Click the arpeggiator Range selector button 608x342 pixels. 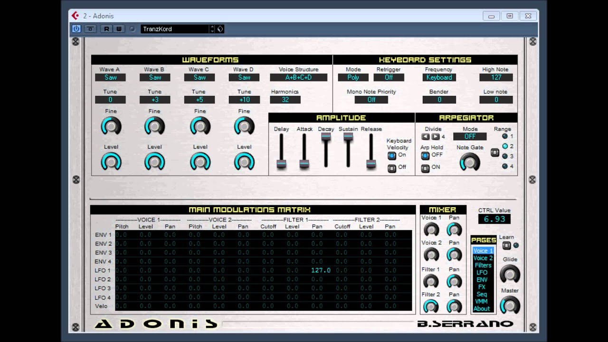(x=495, y=152)
